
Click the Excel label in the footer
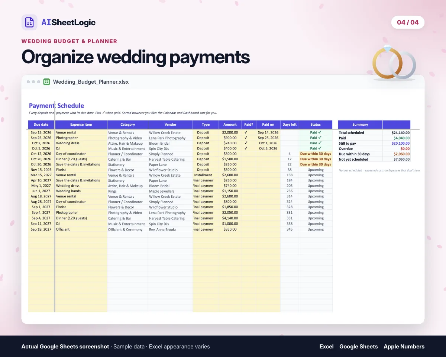coord(327,347)
